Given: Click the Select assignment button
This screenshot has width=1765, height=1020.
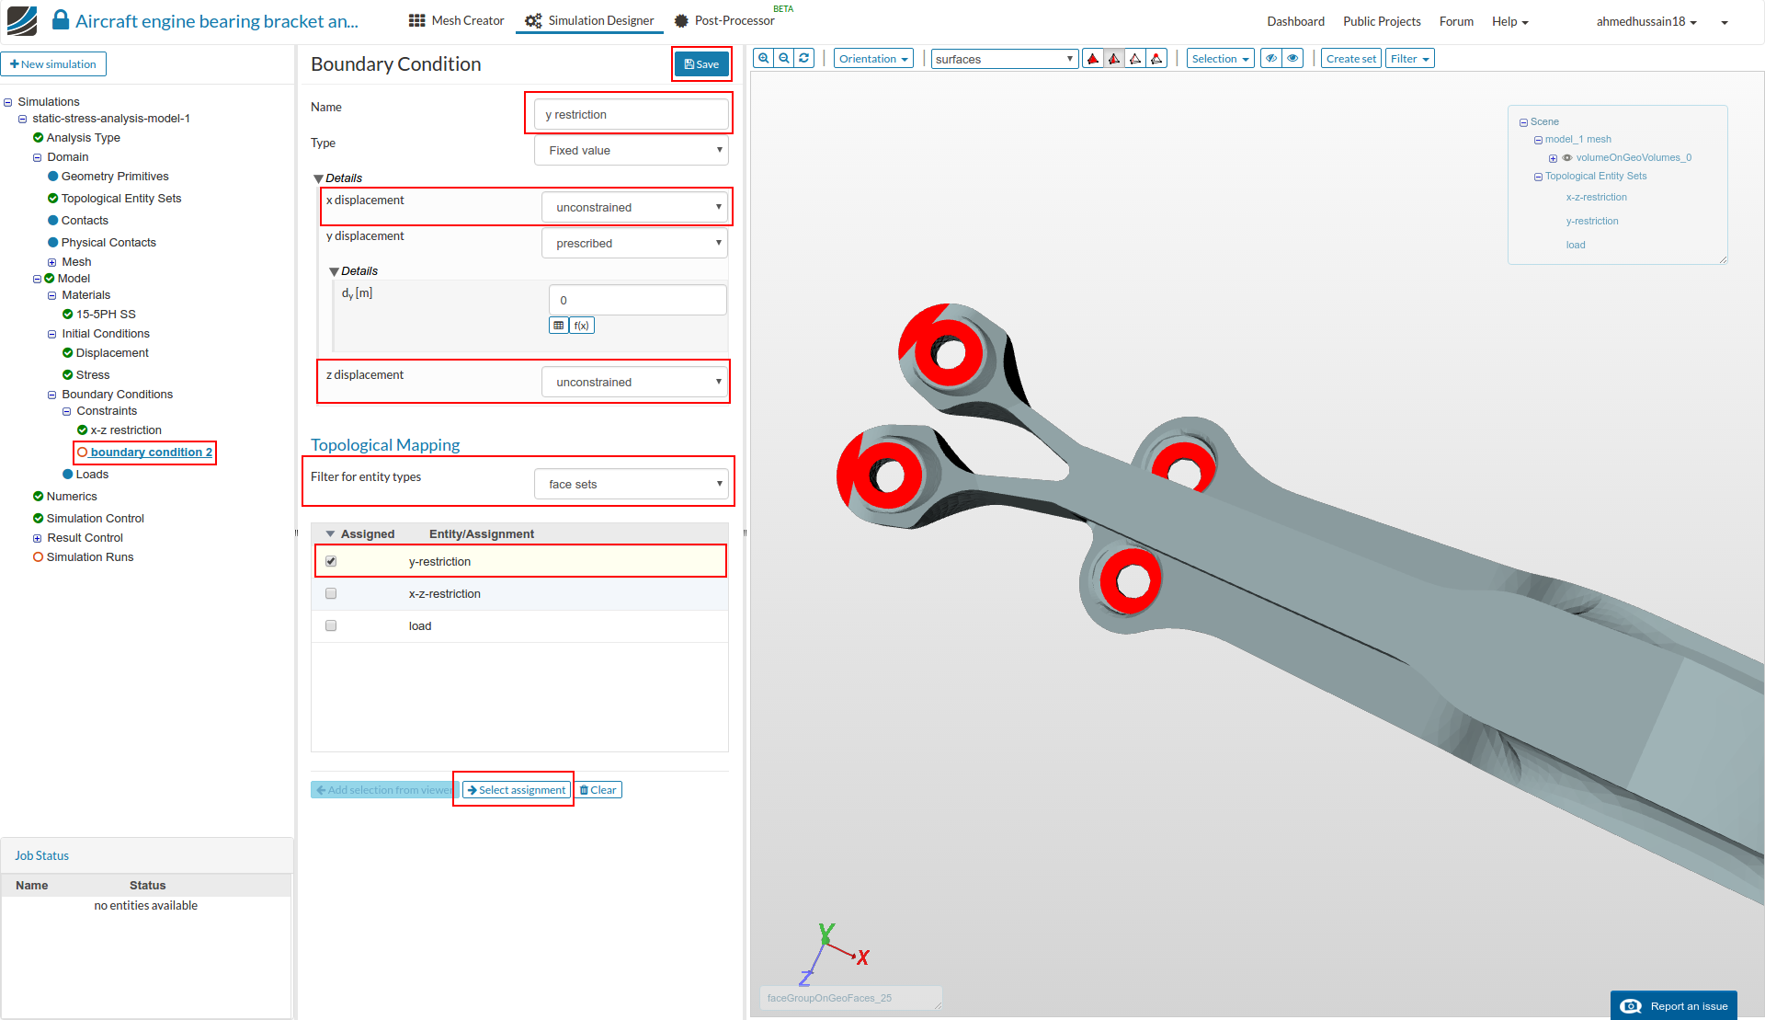Looking at the screenshot, I should (x=517, y=790).
